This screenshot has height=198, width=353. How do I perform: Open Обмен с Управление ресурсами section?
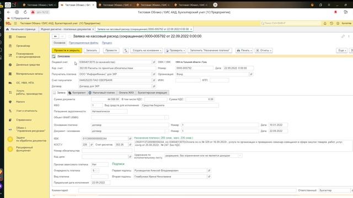[30, 129]
